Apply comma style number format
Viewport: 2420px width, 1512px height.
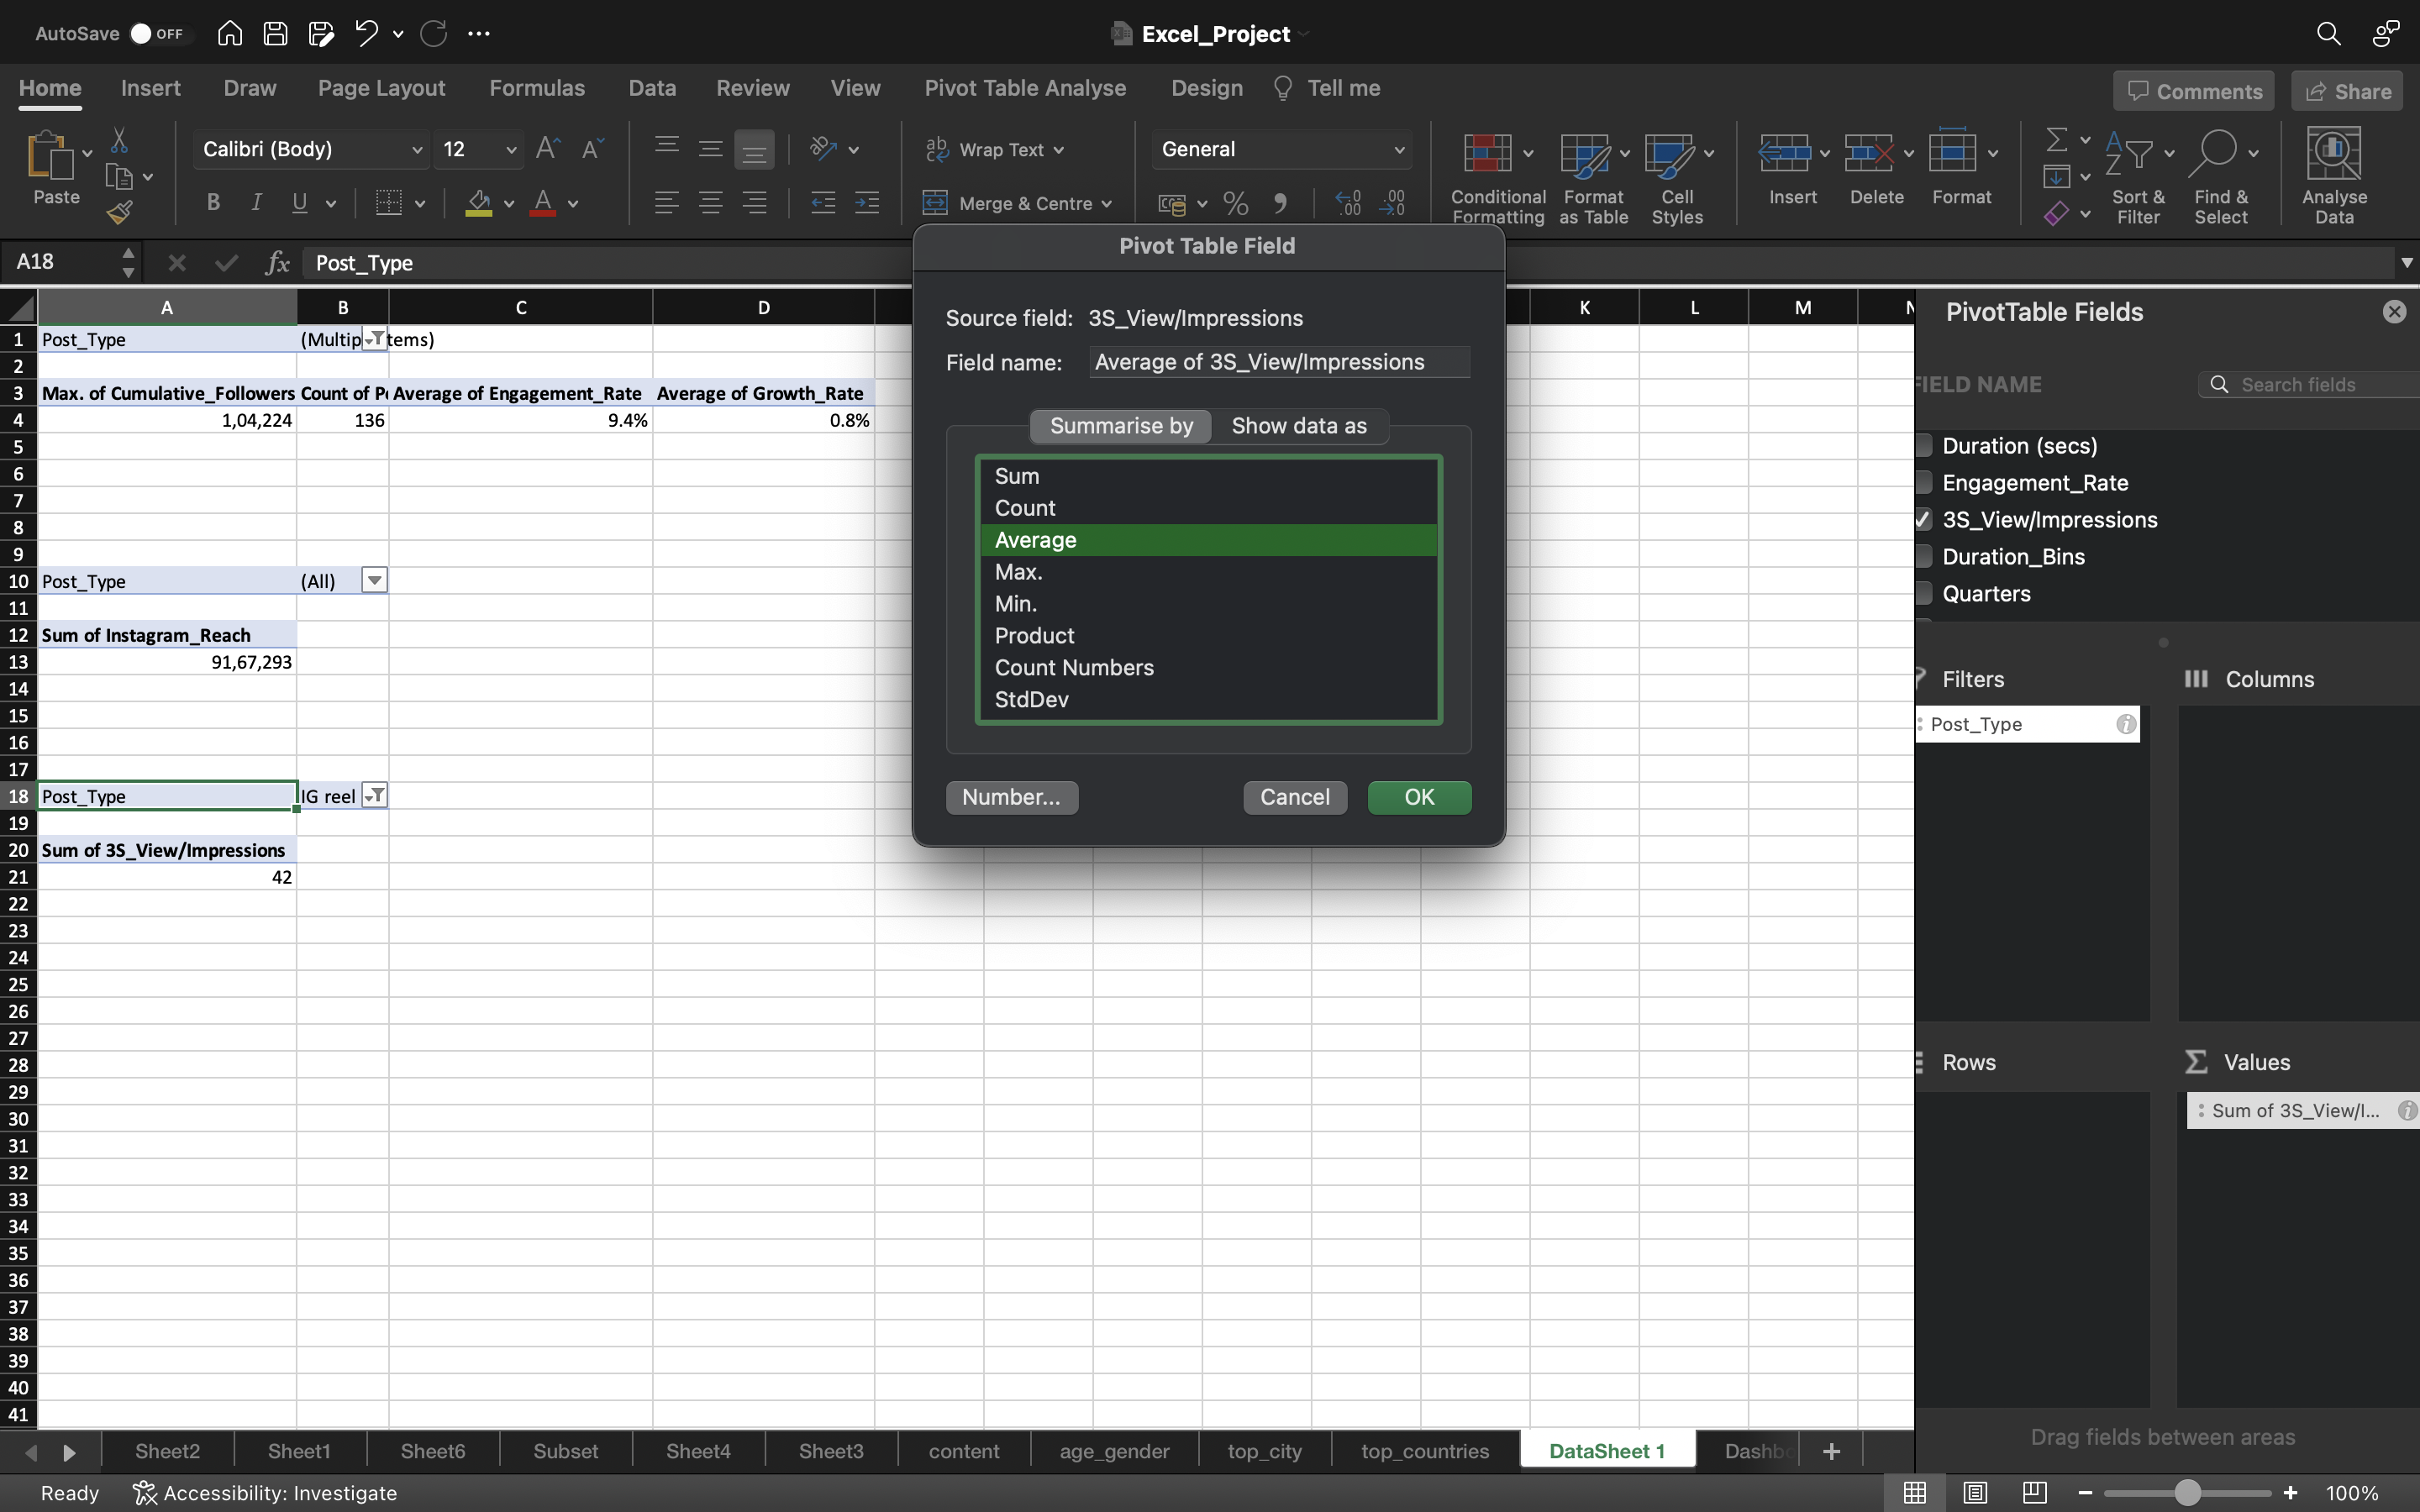coord(1280,204)
